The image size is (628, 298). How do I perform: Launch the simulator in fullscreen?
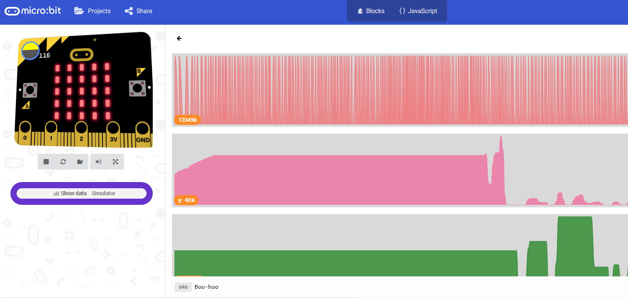click(x=116, y=162)
